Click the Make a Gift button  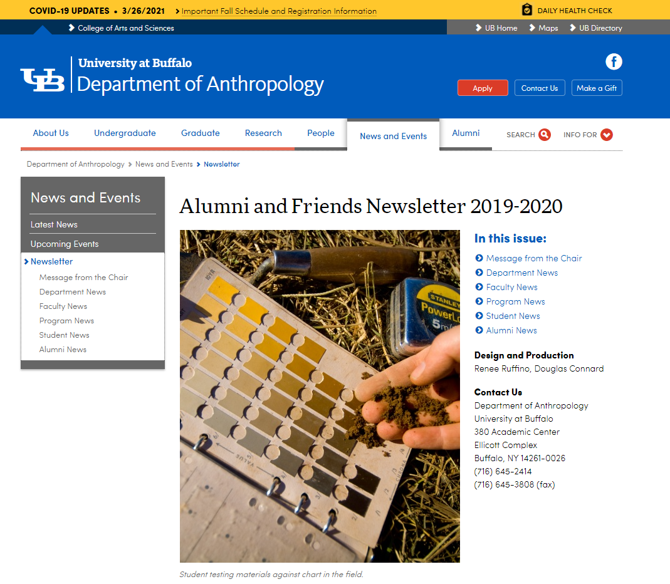pyautogui.click(x=596, y=88)
